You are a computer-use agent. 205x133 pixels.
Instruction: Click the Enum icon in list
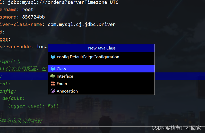point(53,84)
